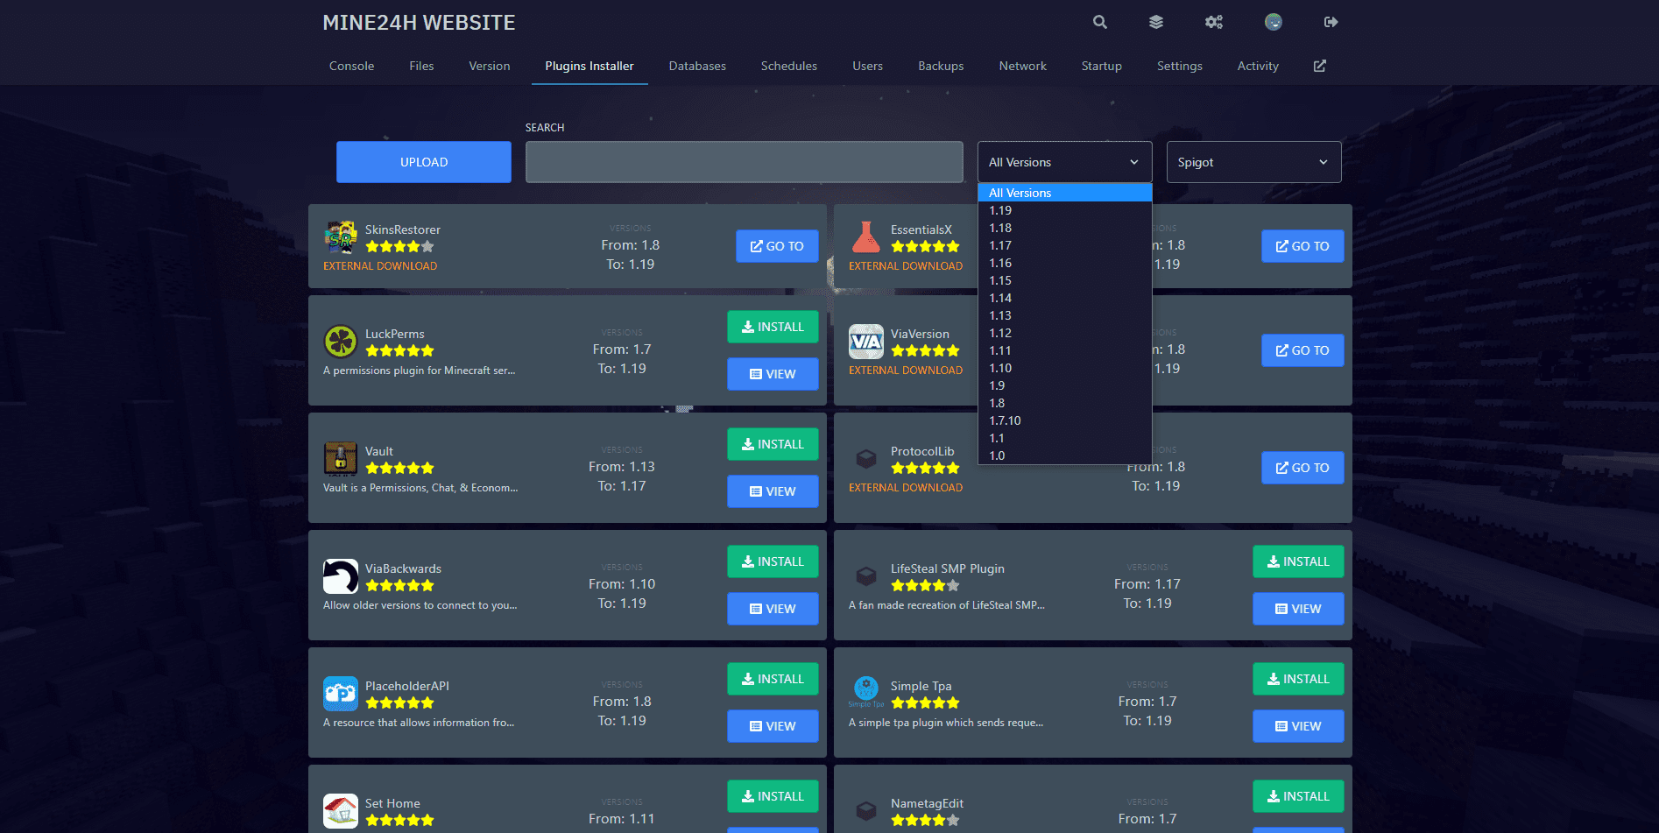Click the logout icon in header

(1331, 23)
